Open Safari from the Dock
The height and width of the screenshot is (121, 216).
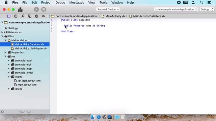tap(99, 117)
